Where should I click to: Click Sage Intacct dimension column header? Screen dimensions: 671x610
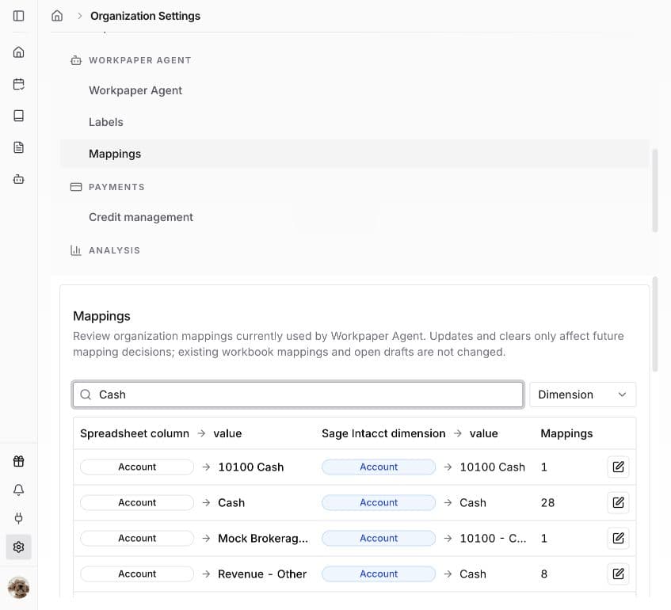coord(383,433)
